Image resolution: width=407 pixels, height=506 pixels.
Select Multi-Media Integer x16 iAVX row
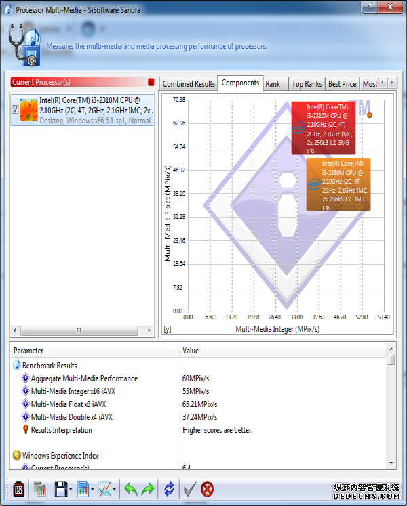[199, 391]
